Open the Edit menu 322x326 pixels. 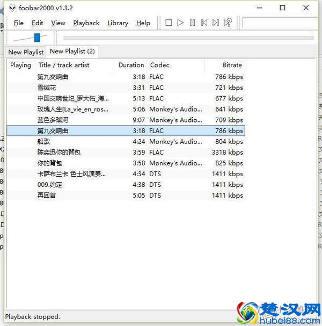[38, 23]
